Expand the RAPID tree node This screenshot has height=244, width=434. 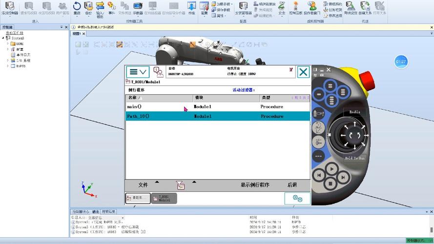pyautogui.click(x=8, y=66)
